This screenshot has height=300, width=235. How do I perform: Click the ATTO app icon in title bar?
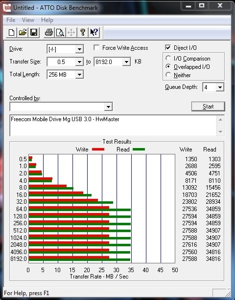pos(7,8)
